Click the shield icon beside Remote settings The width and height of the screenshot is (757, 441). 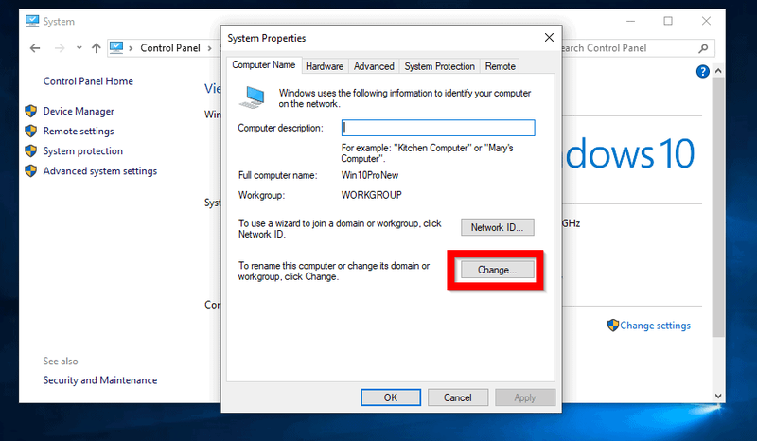point(31,131)
